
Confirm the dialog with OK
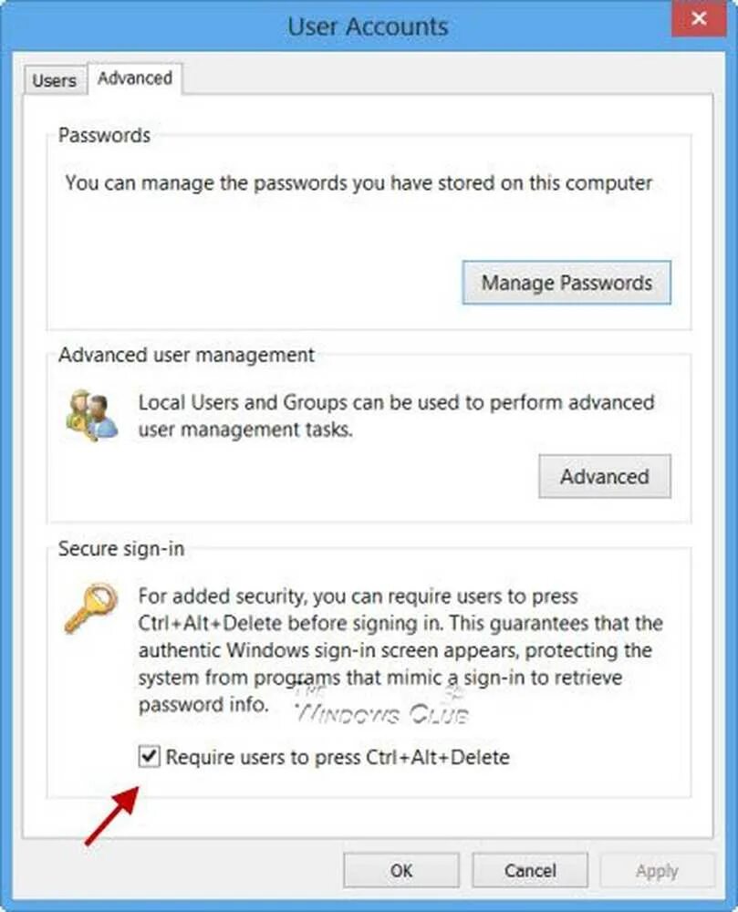click(401, 871)
